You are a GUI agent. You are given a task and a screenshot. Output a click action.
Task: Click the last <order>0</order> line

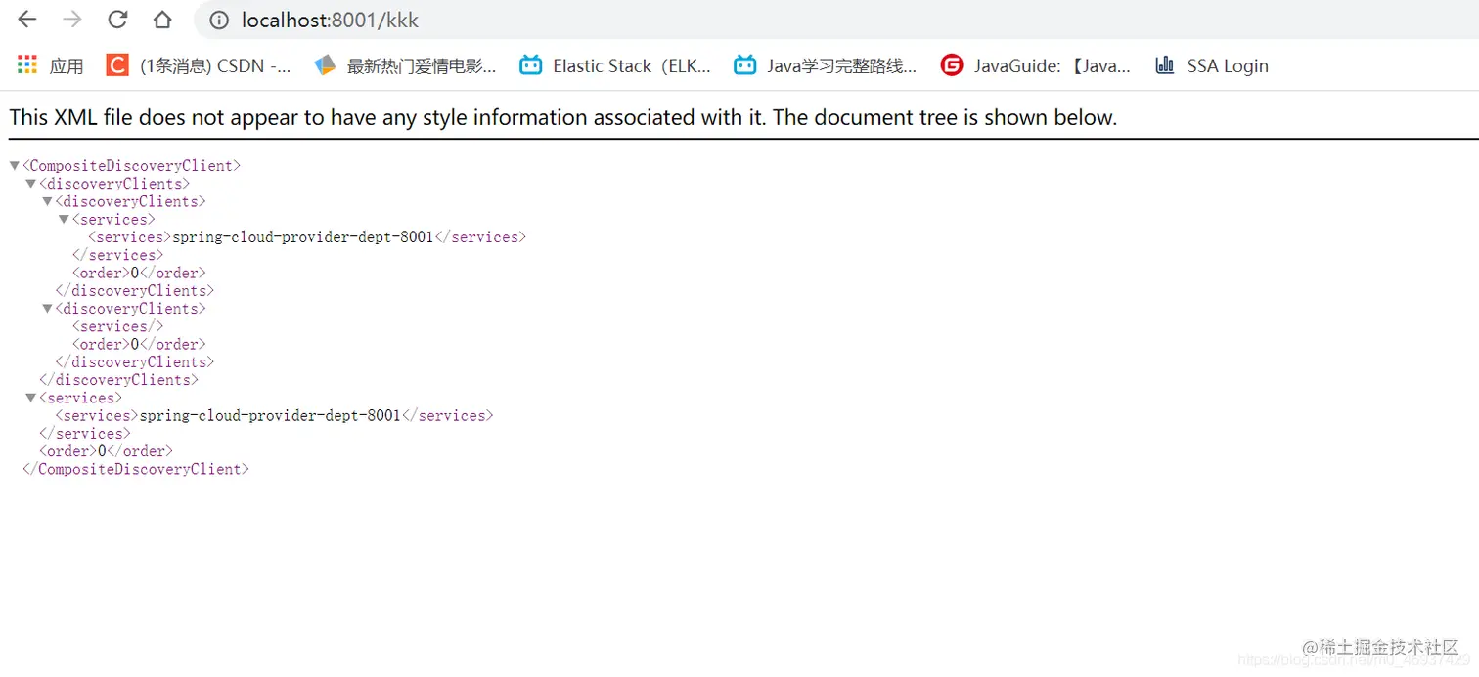[x=106, y=451]
